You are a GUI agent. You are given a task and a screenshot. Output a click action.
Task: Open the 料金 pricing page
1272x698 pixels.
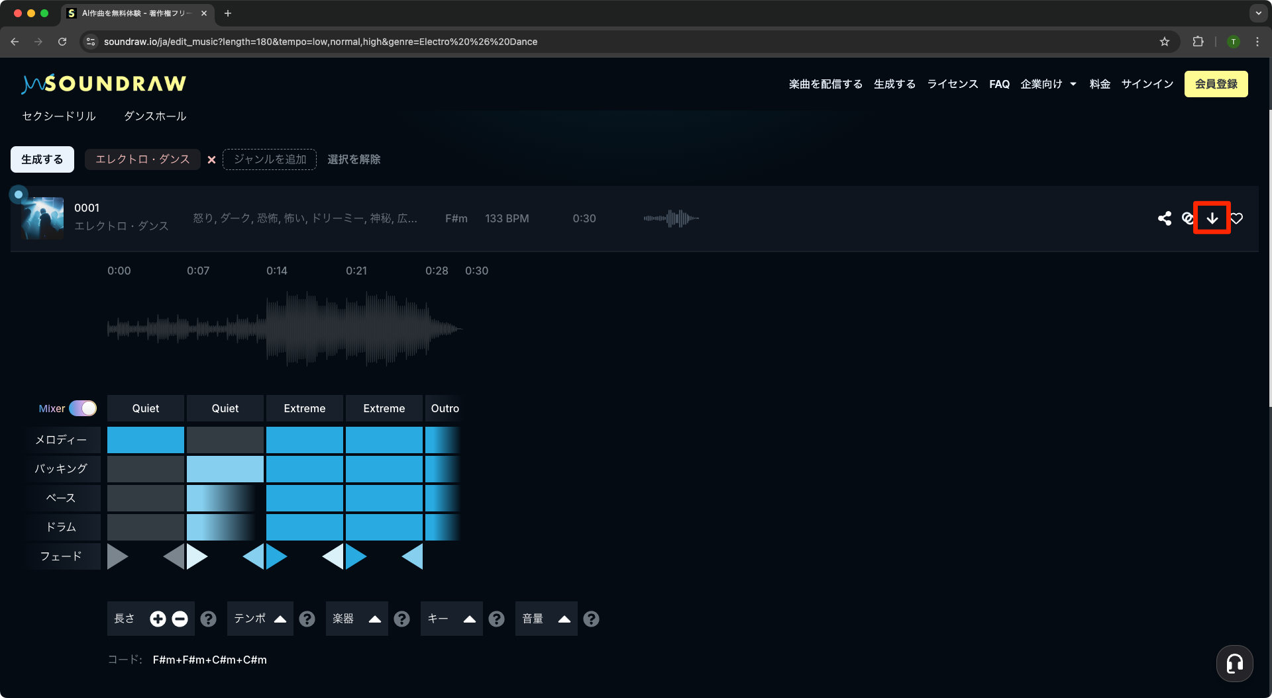(1100, 84)
